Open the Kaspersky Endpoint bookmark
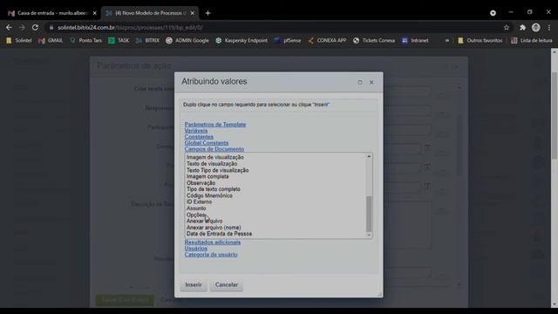Viewport: 558px width, 314px height. point(242,41)
